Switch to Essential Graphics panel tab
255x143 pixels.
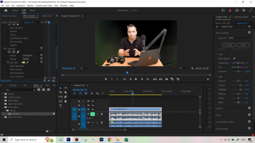click(x=241, y=17)
